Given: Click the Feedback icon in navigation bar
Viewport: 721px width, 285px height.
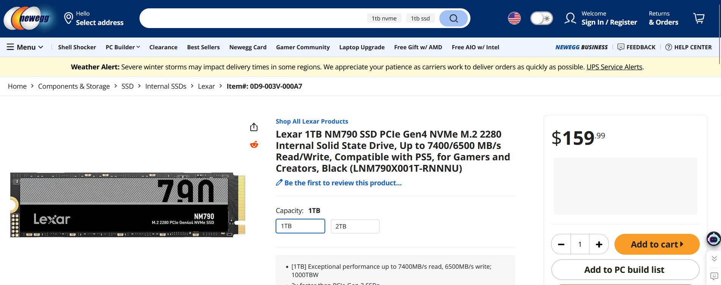Looking at the screenshot, I should (x=621, y=47).
